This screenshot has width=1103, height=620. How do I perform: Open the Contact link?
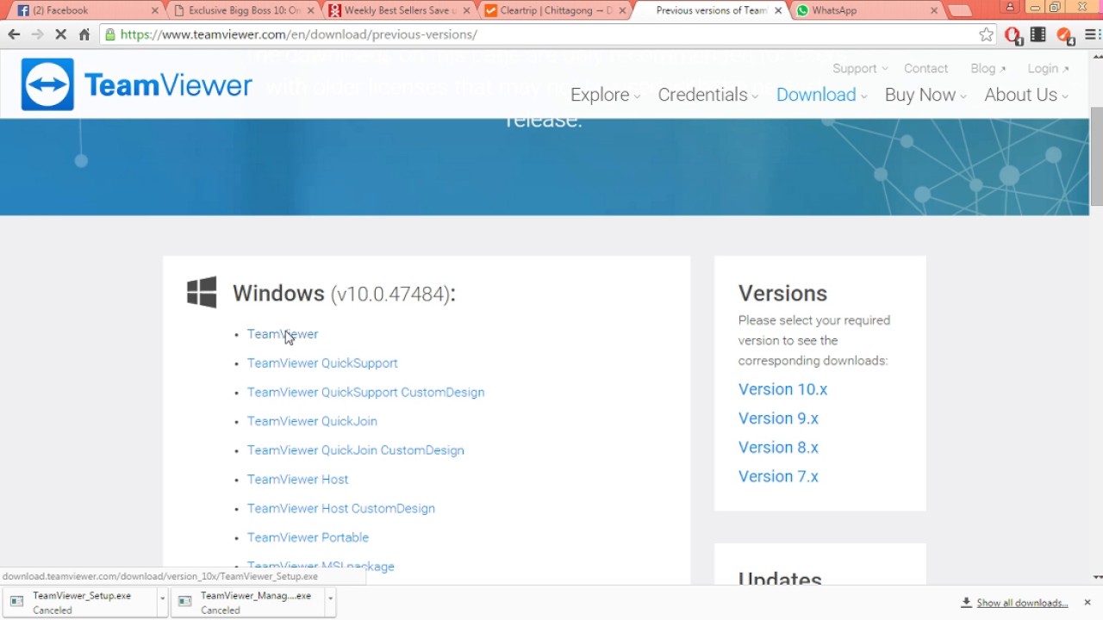(925, 68)
